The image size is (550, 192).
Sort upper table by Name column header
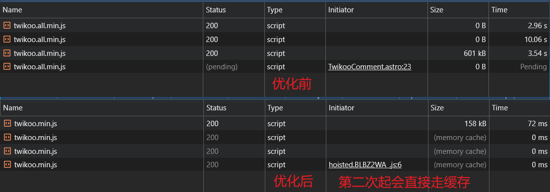coord(102,10)
